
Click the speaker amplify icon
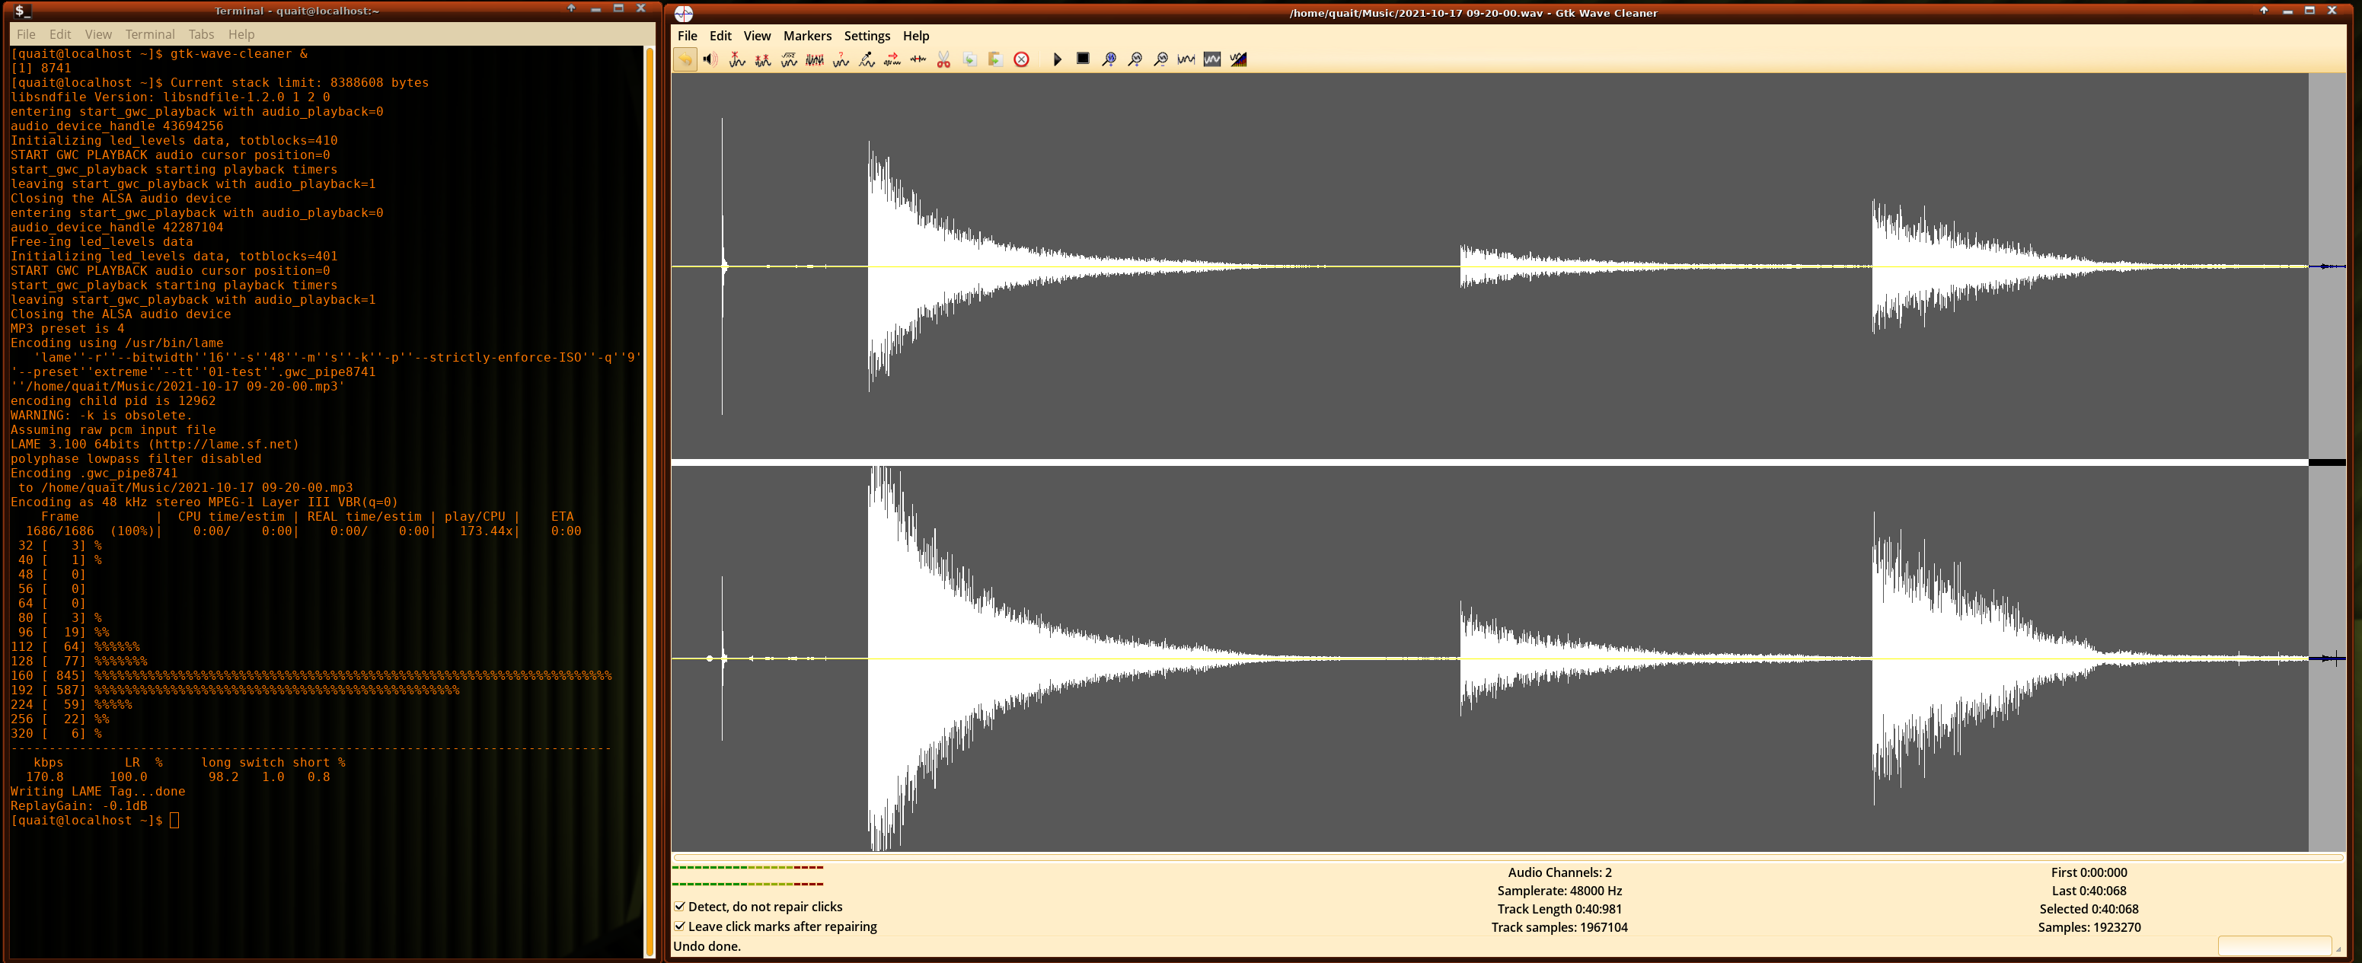pos(710,59)
